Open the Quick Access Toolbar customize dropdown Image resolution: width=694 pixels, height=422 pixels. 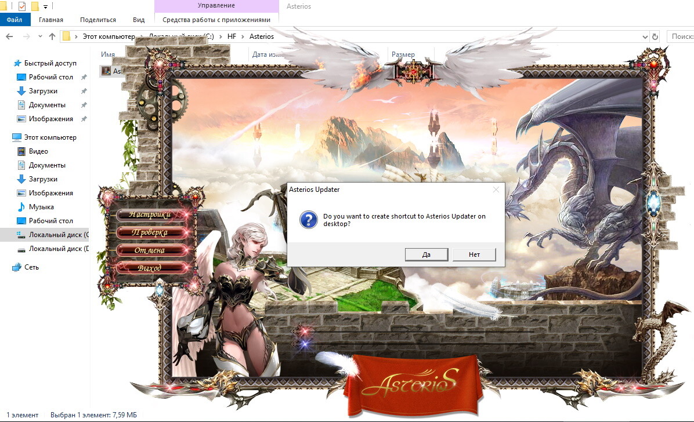(45, 7)
